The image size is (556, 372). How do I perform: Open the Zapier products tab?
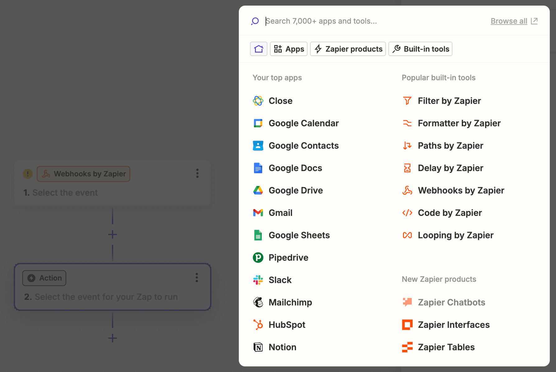[348, 49]
